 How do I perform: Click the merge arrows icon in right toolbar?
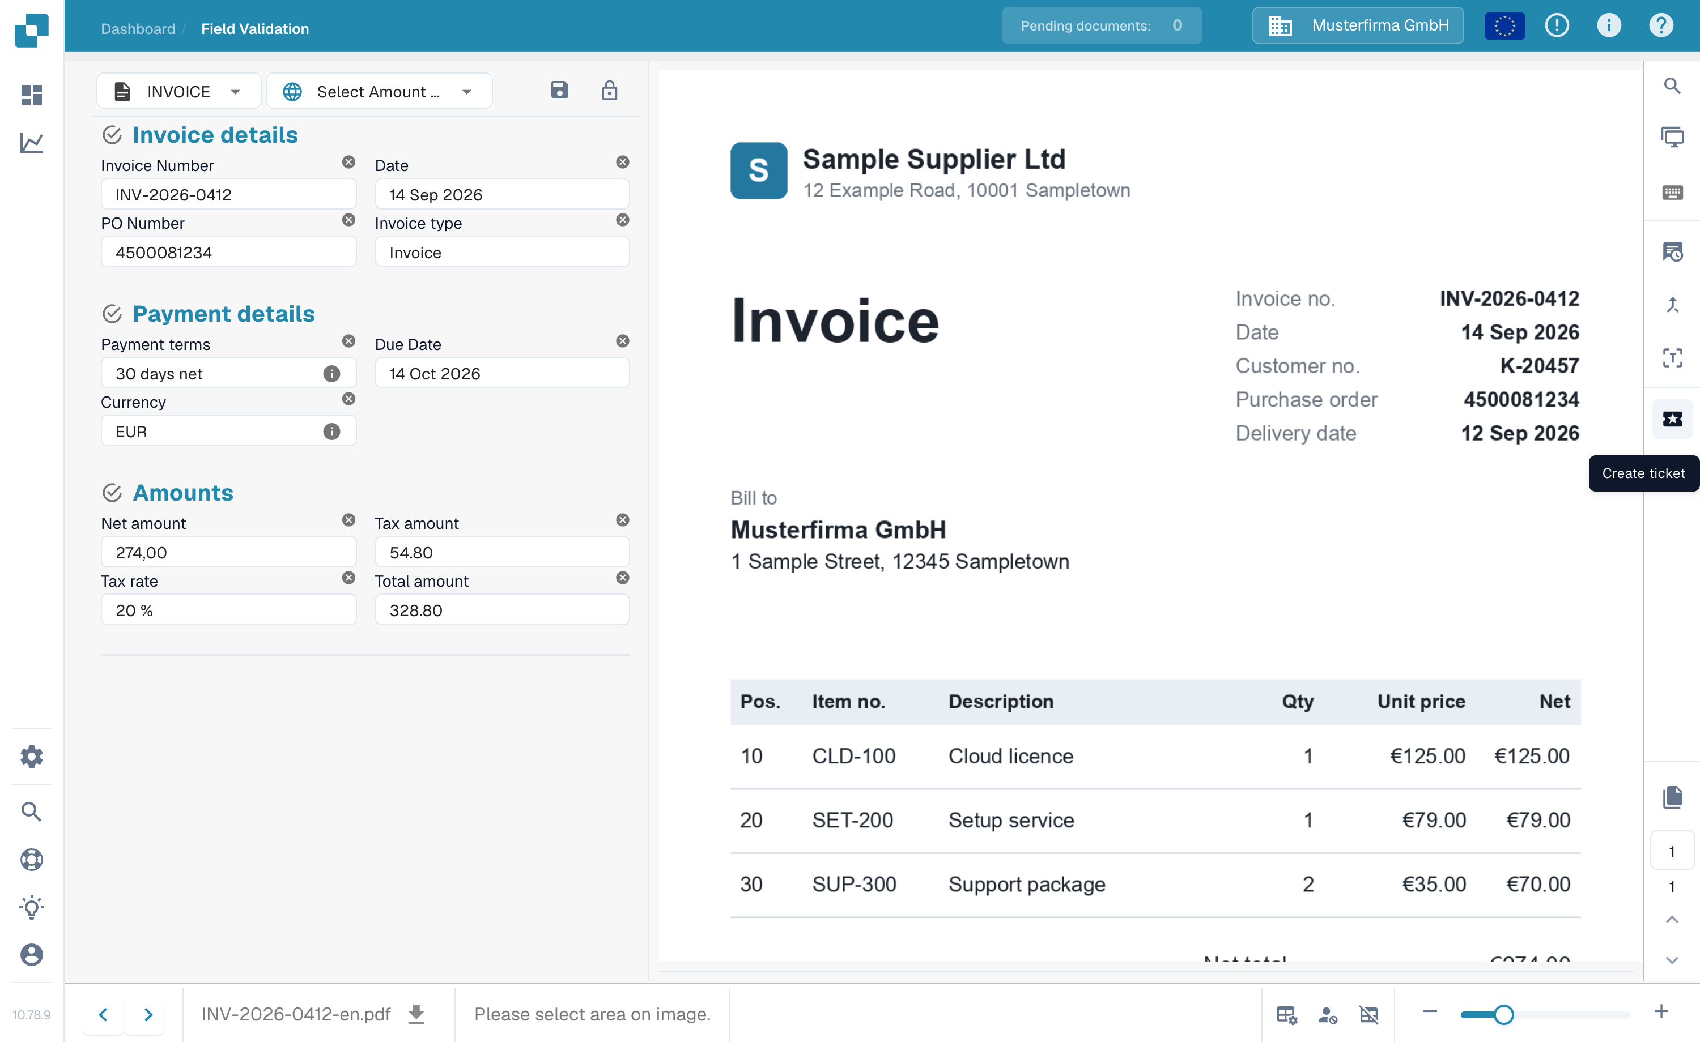(x=1672, y=305)
